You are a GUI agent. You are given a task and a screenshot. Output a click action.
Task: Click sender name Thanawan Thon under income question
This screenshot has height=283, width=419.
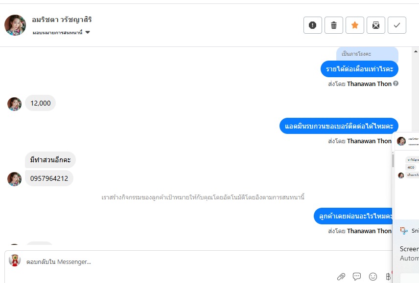(369, 84)
